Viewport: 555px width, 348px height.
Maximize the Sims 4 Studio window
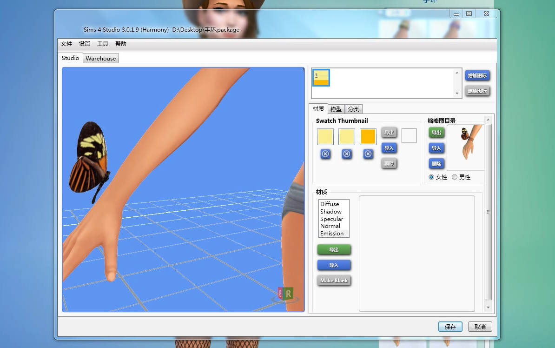click(x=469, y=14)
